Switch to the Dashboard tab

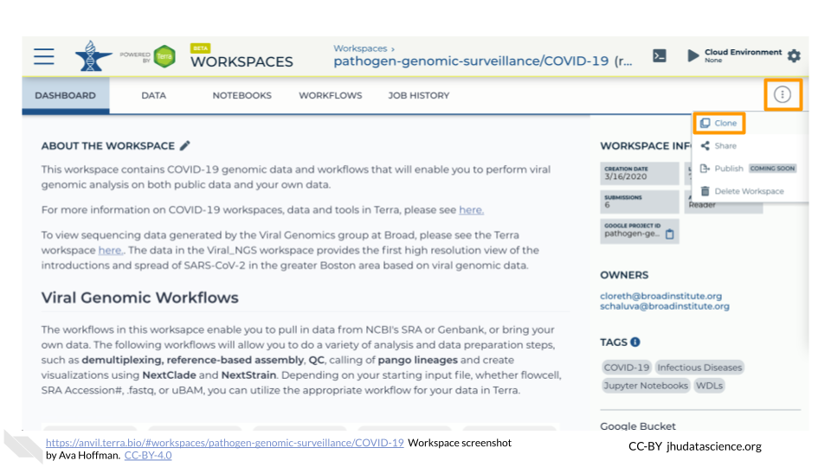click(x=66, y=95)
